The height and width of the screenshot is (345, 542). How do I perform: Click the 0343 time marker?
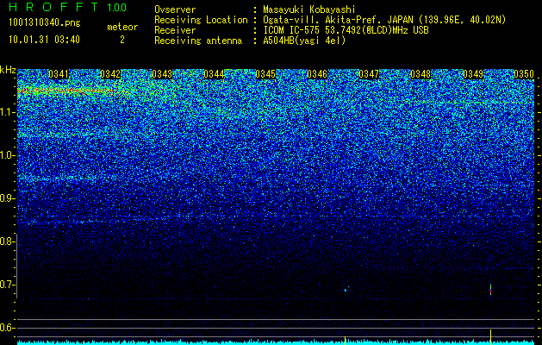point(162,74)
